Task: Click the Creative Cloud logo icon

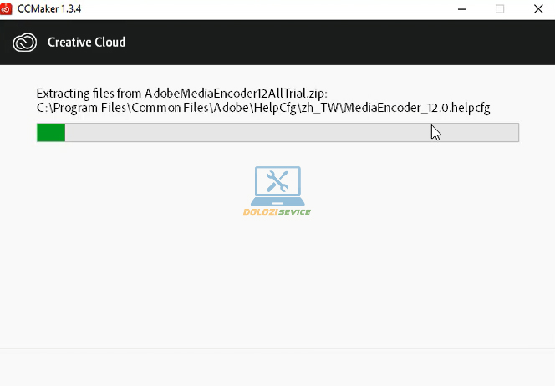Action: [x=25, y=42]
